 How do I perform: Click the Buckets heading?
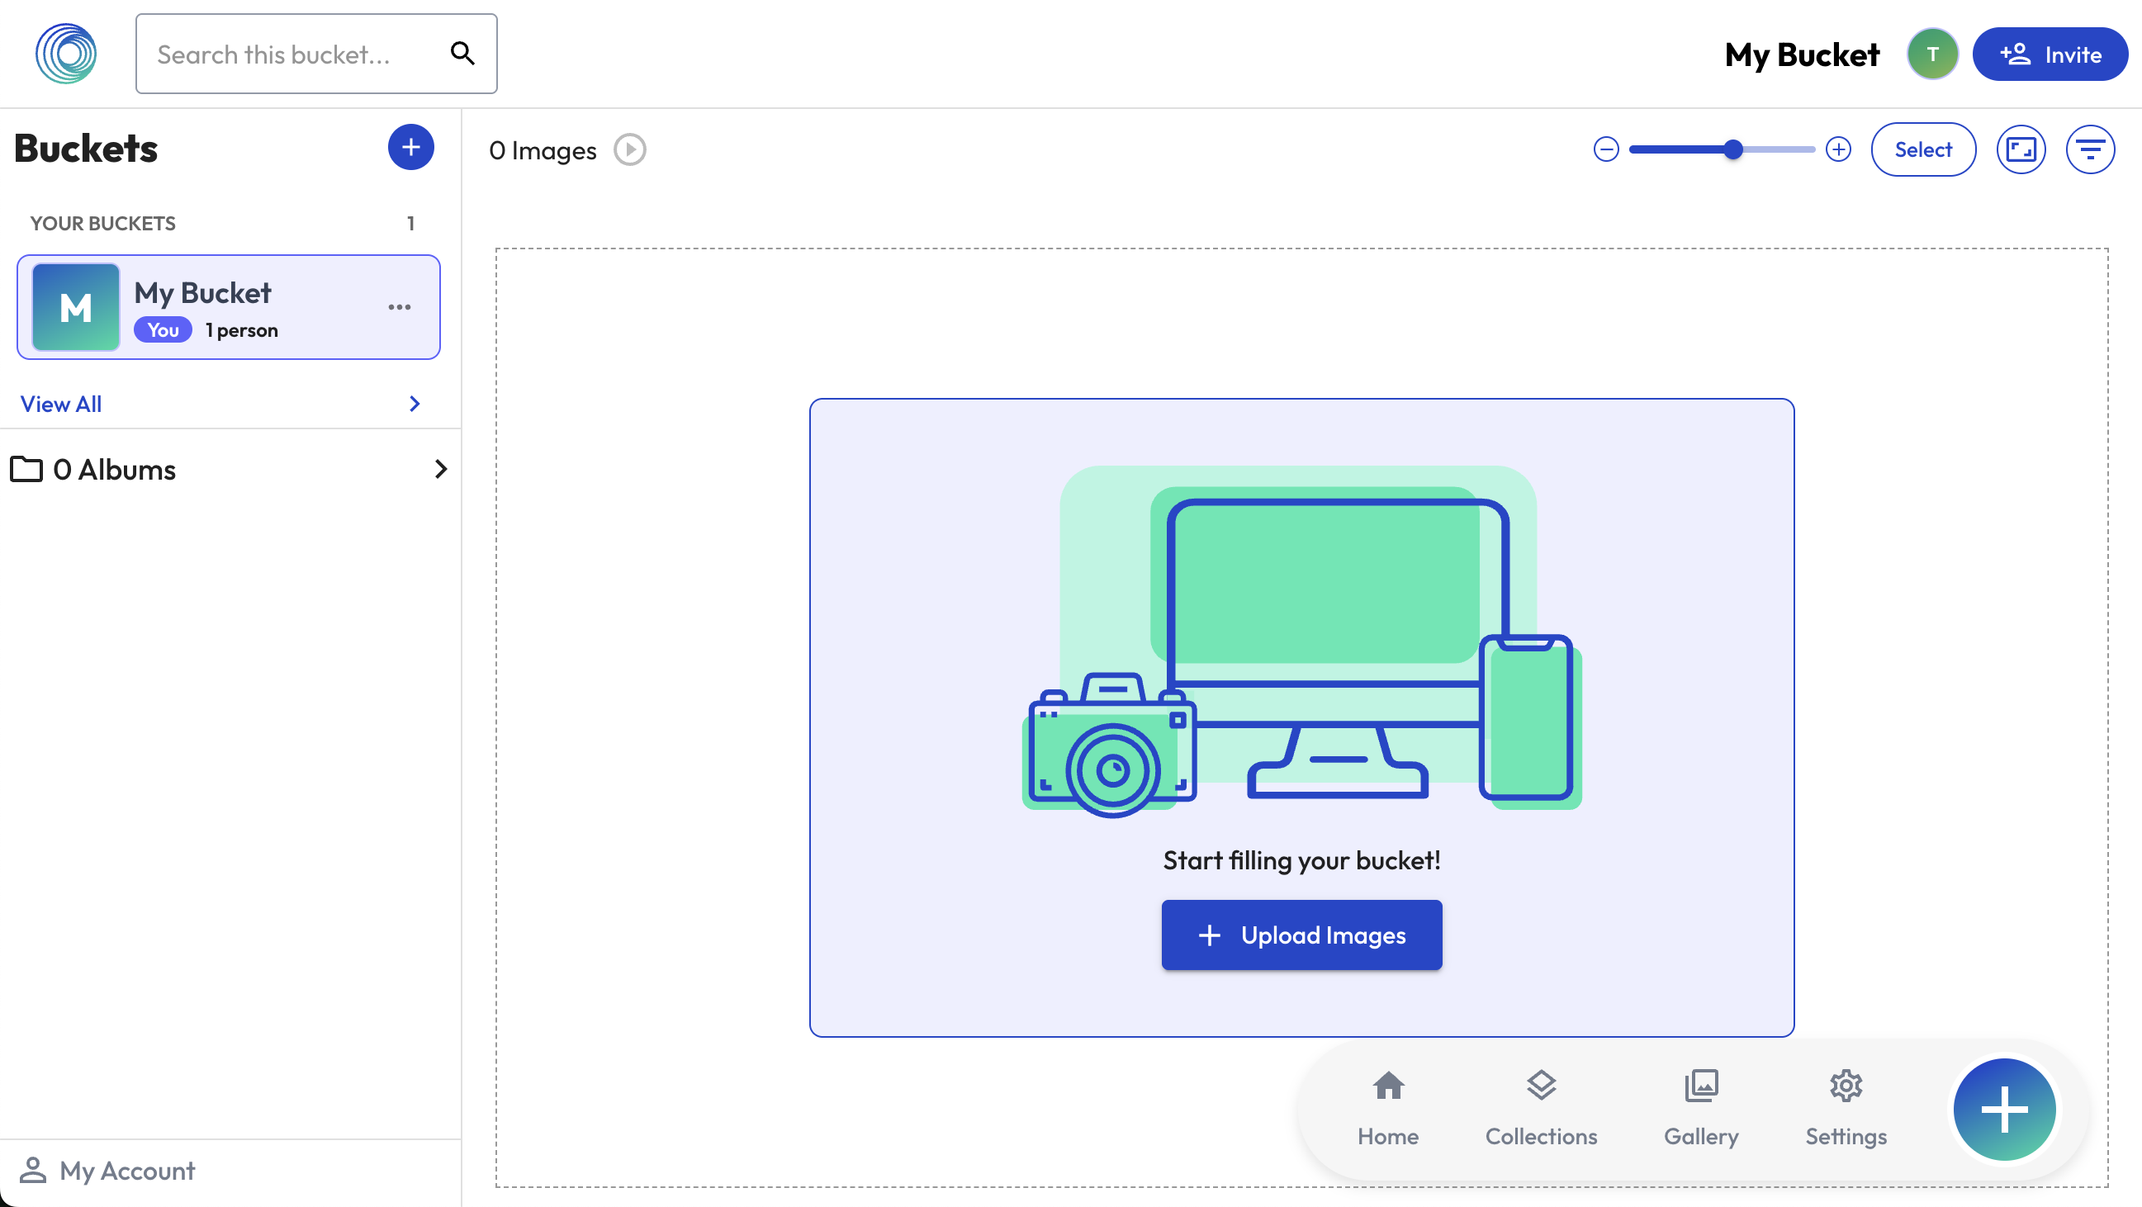pyautogui.click(x=86, y=149)
